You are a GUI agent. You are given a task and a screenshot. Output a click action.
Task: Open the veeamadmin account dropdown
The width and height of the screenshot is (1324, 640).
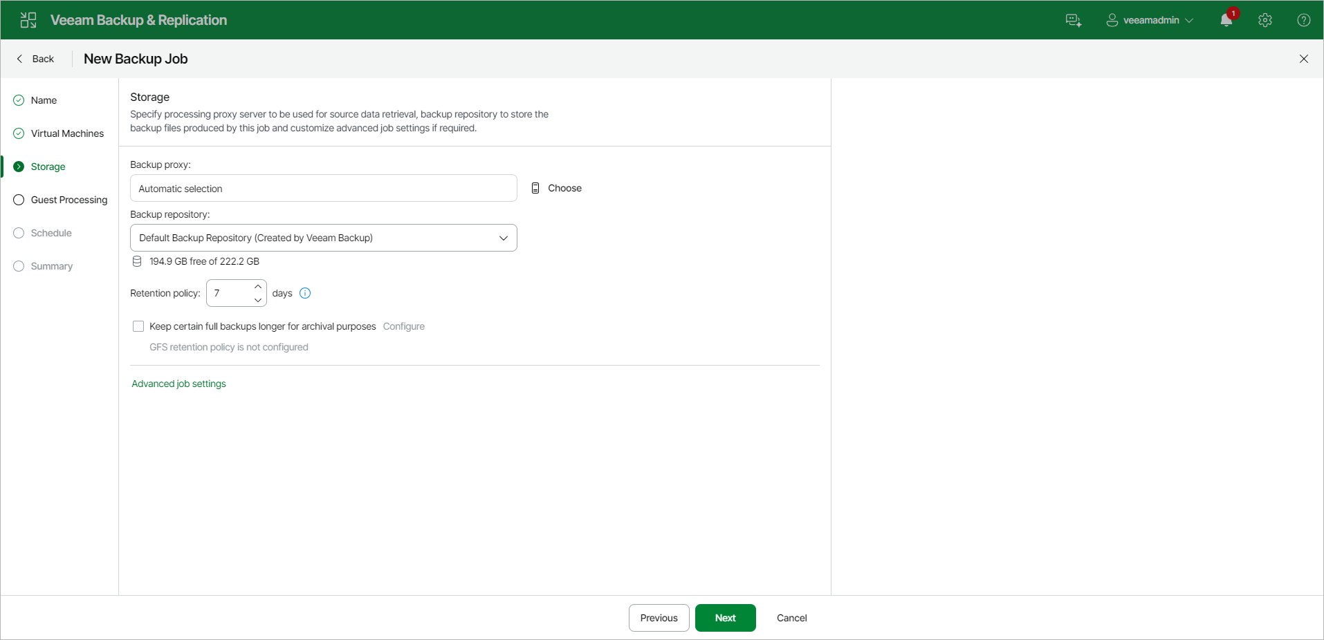pyautogui.click(x=1150, y=20)
